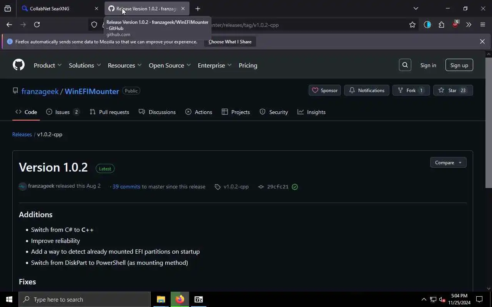
Task: Open the Actions tab
Action: 199,112
